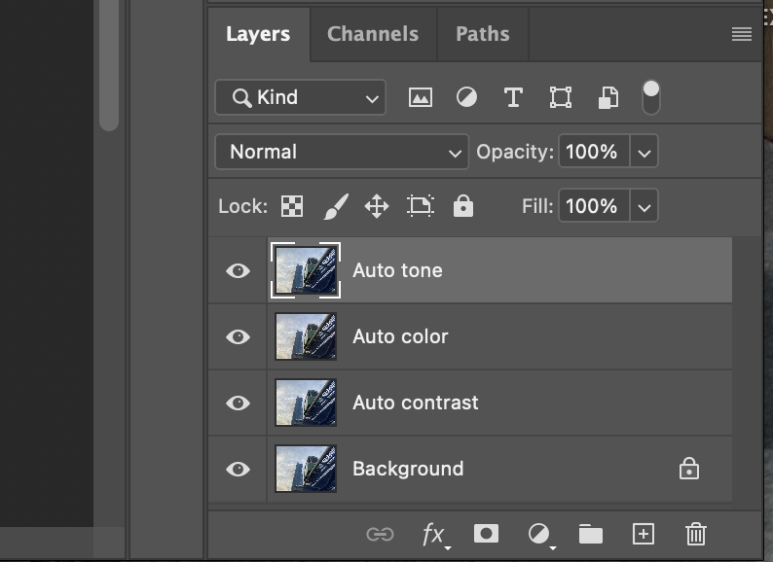This screenshot has height=562, width=773.
Task: Delete the selected layer with trash icon
Action: (695, 535)
